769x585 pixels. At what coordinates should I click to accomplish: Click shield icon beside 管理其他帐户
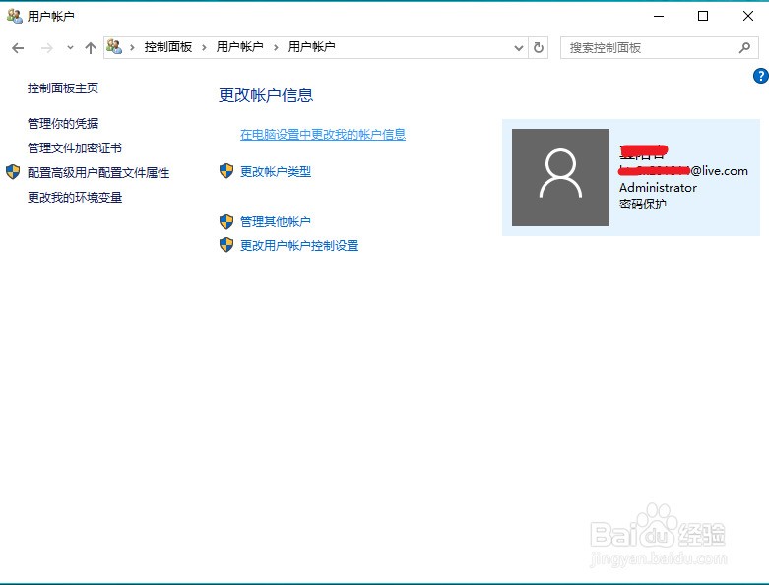[x=226, y=221]
